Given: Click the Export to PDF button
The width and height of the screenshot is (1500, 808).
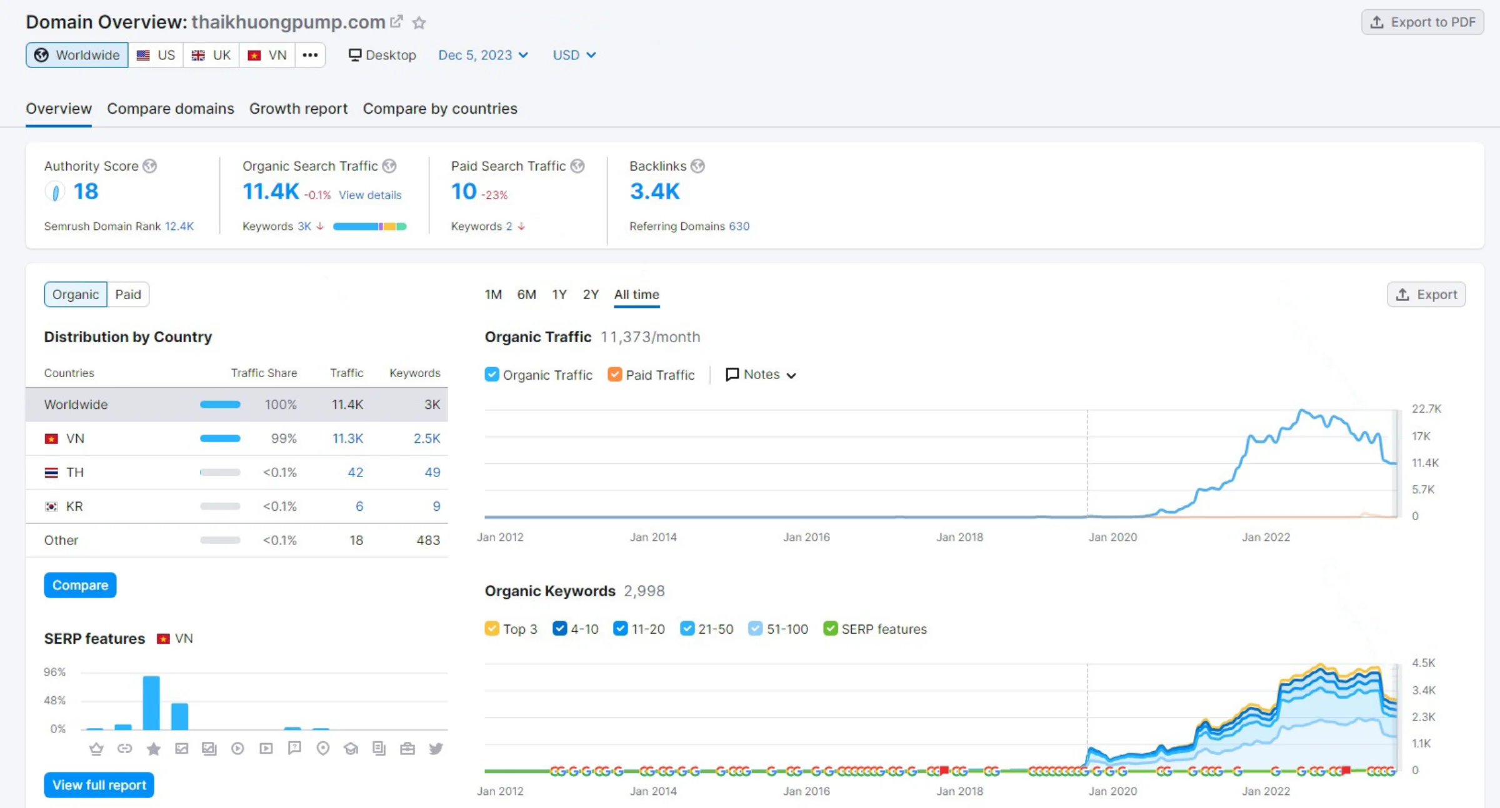Looking at the screenshot, I should [x=1422, y=22].
